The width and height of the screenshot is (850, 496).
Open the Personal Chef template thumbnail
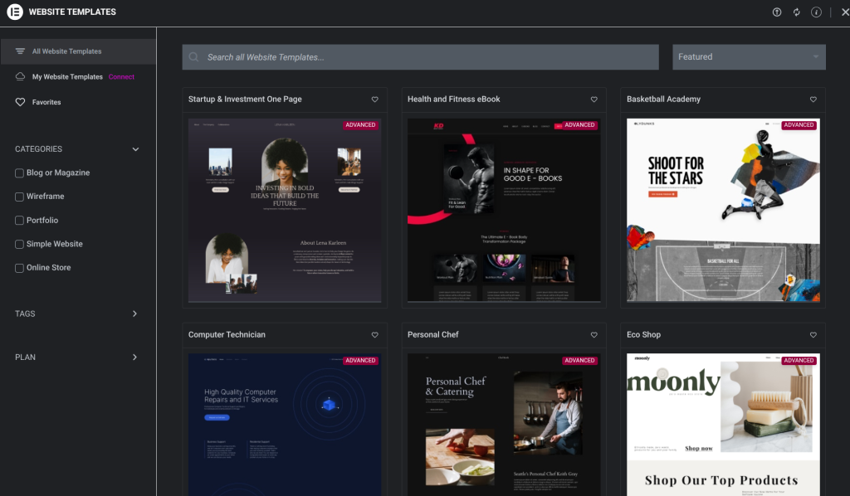(x=504, y=425)
